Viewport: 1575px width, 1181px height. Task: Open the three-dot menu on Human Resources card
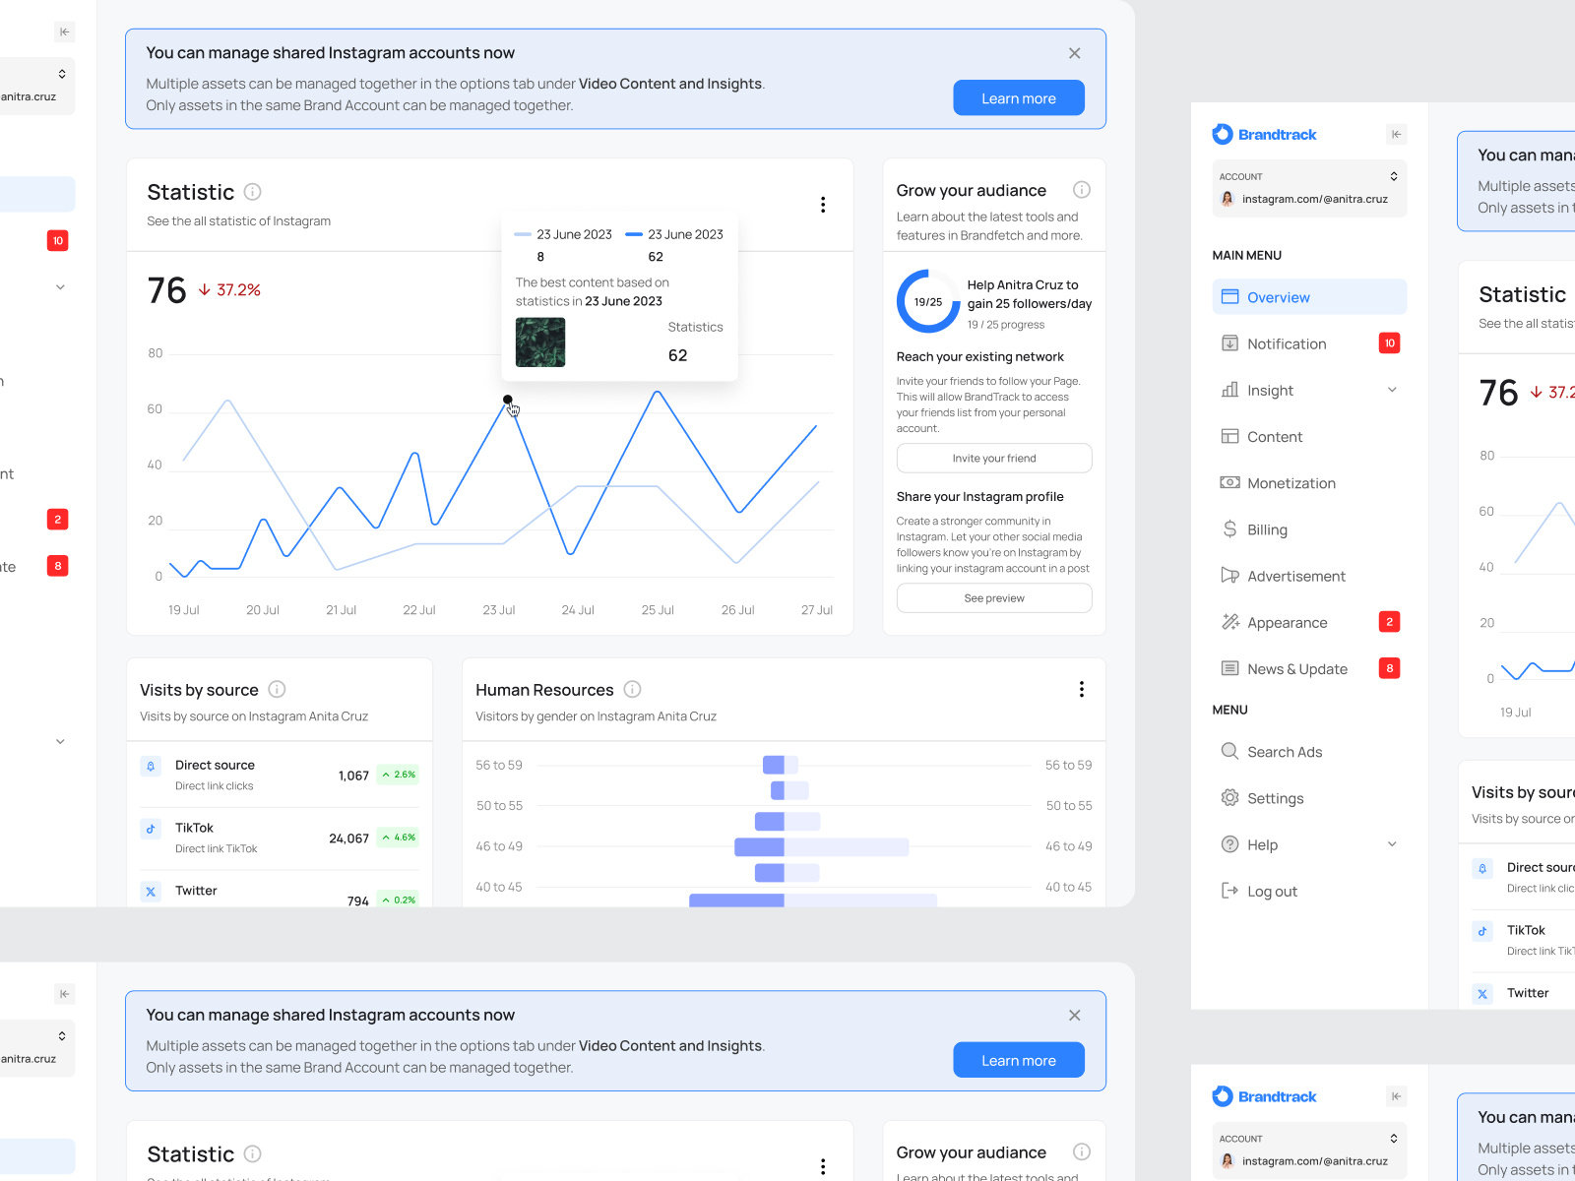(1081, 689)
